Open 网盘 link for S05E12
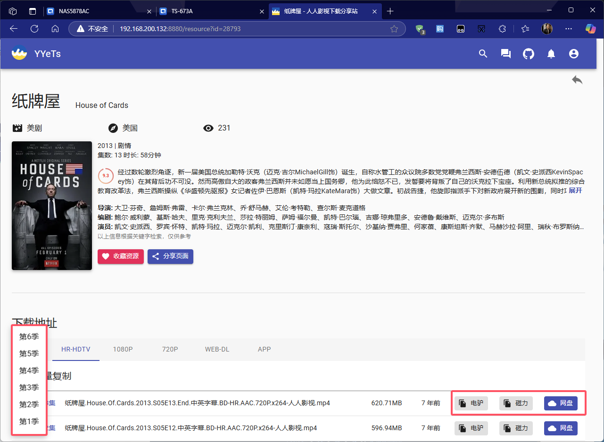The image size is (604, 442). click(x=561, y=428)
